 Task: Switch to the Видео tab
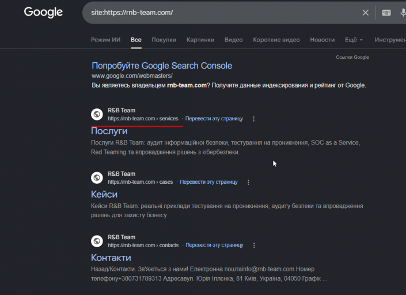tap(234, 40)
